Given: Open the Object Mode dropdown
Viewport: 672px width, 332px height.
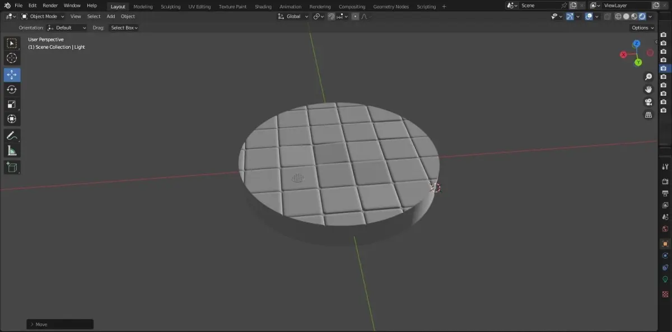Looking at the screenshot, I should pyautogui.click(x=43, y=16).
